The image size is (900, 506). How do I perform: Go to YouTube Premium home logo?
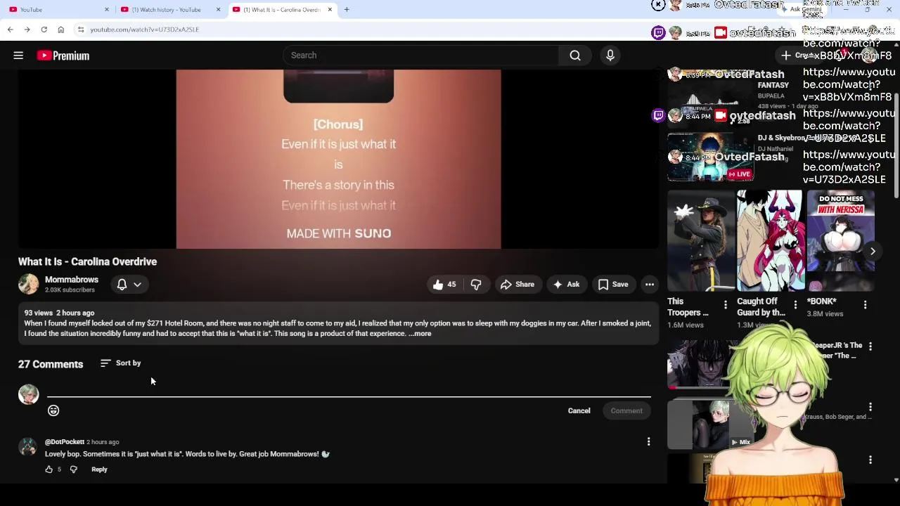point(63,56)
